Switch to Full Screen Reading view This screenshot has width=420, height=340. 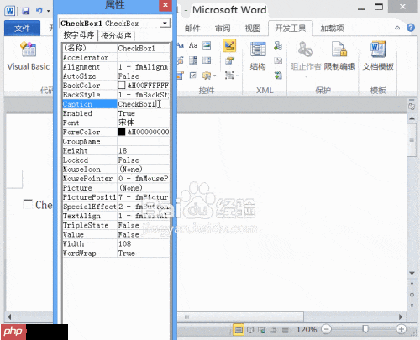tap(250, 330)
